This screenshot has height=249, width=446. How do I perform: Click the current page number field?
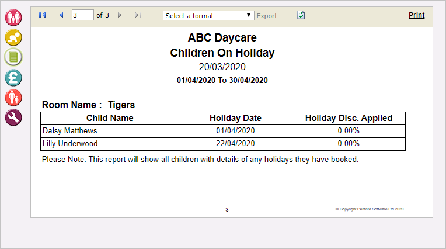pyautogui.click(x=83, y=15)
